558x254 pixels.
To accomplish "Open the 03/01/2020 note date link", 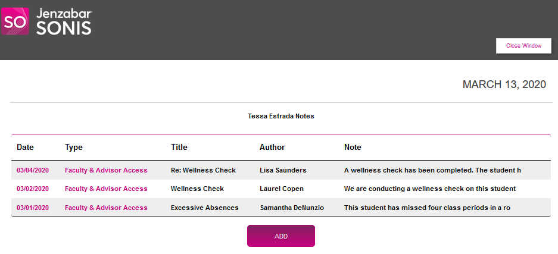I will coord(33,208).
